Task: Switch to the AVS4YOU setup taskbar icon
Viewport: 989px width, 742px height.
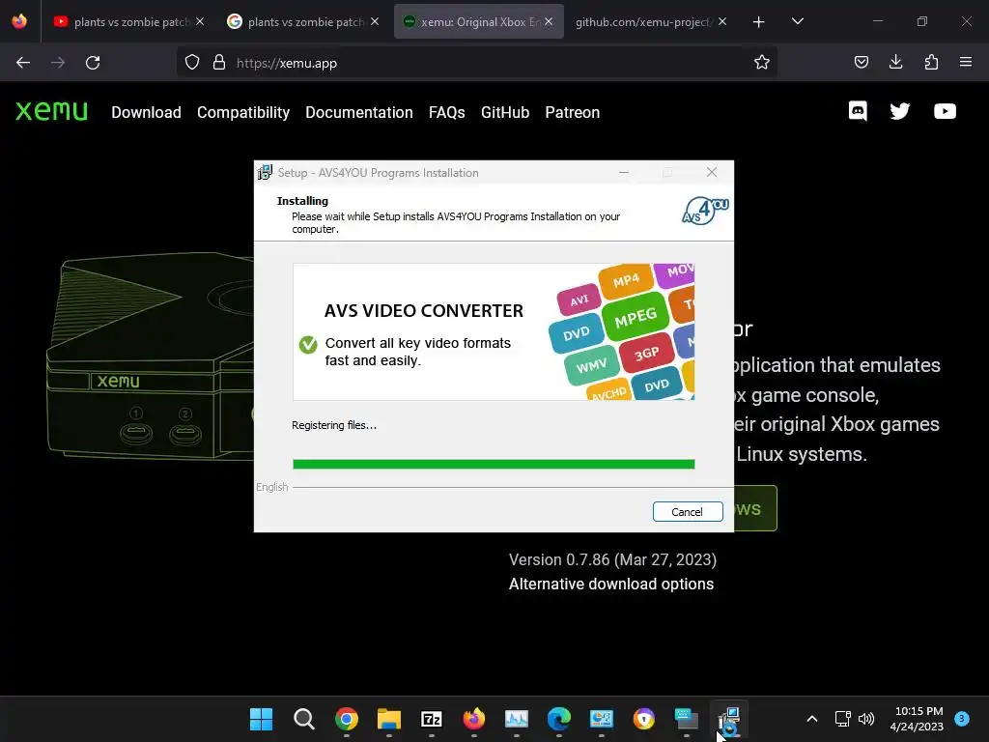Action: click(x=728, y=719)
